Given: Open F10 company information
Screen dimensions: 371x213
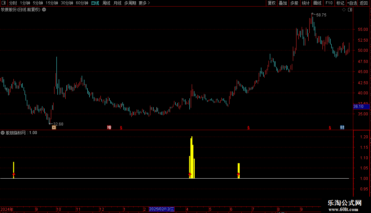Looking at the screenshot, I should (x=329, y=3).
